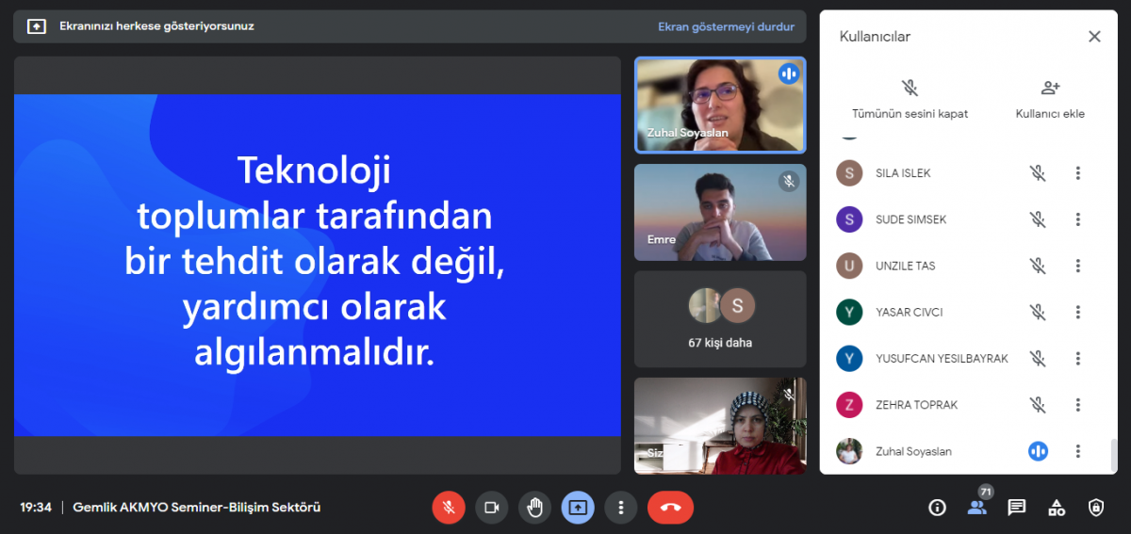This screenshot has width=1131, height=534.
Task: Open meeting details info icon
Action: [x=937, y=508]
